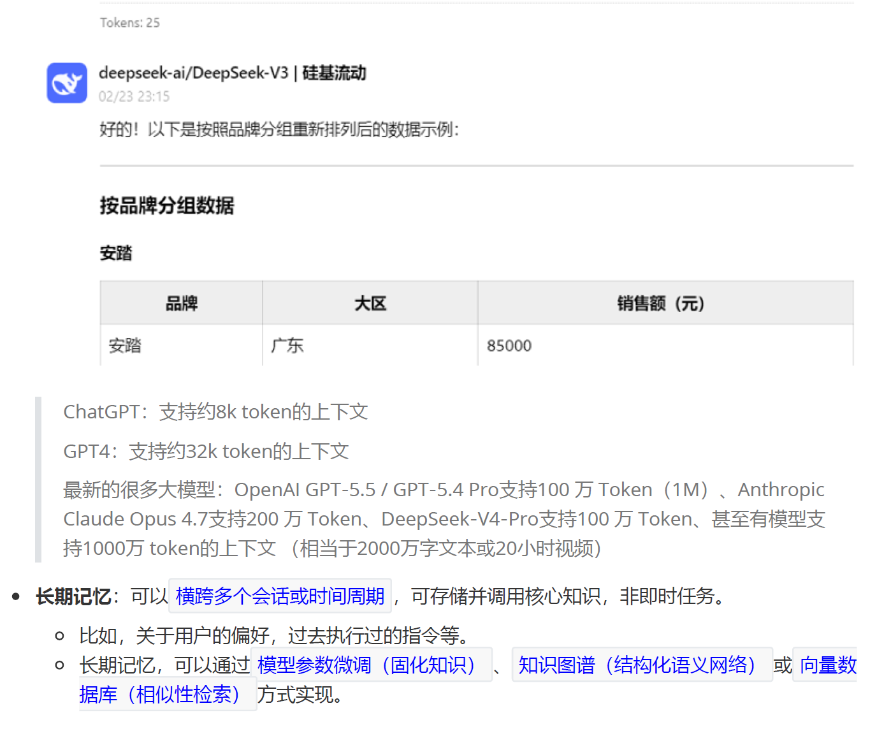
Task: Follow the 知识图谱（结构化语义网络） link
Action: [x=642, y=665]
